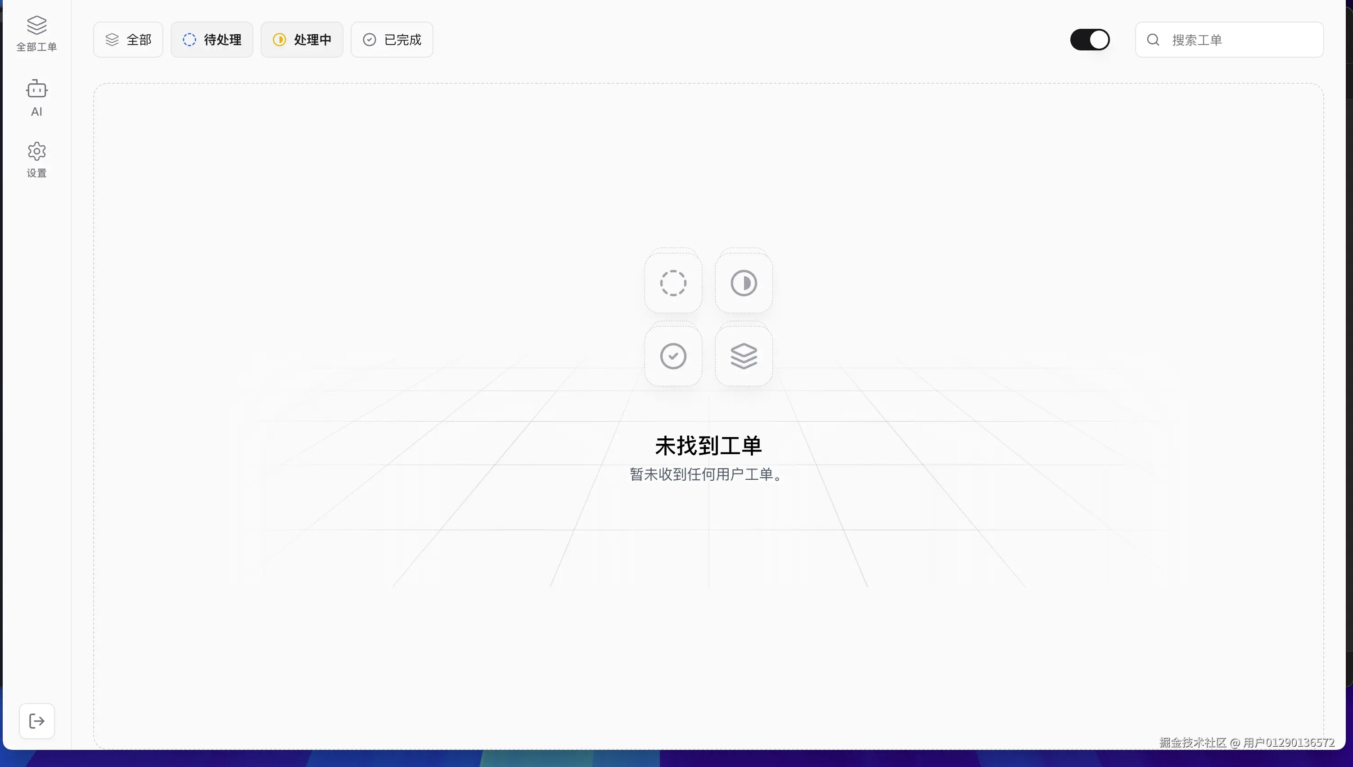Click the checkmark circle tile
This screenshot has height=767, width=1353.
(x=673, y=356)
